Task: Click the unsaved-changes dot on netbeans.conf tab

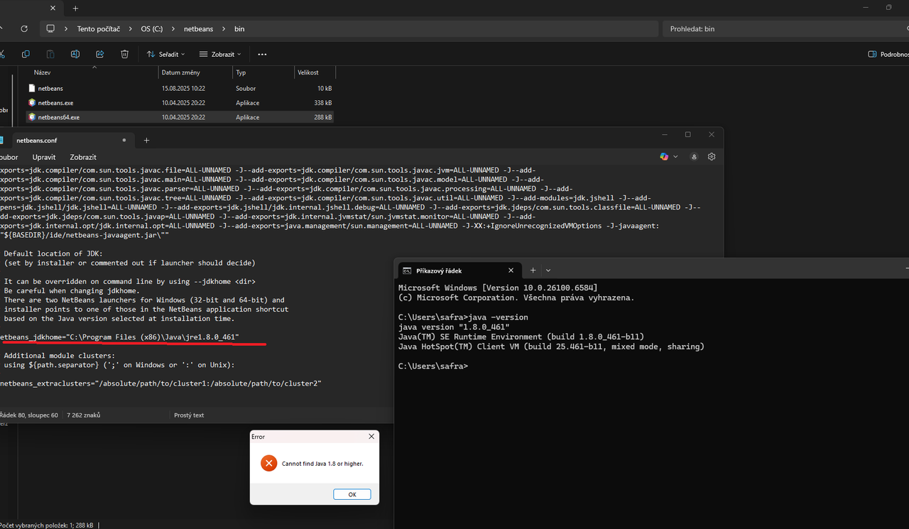Action: point(124,141)
